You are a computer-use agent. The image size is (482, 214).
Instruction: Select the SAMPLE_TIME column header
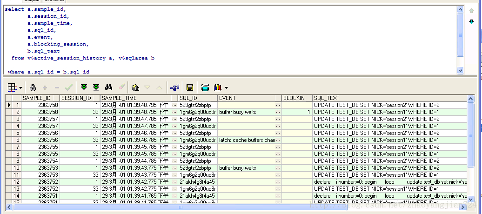tap(139, 98)
